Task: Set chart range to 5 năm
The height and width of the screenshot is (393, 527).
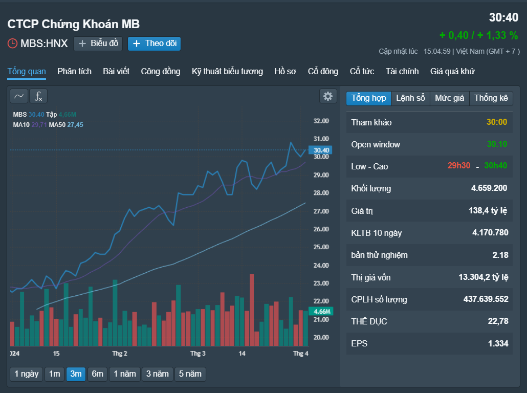Action: pyautogui.click(x=190, y=374)
